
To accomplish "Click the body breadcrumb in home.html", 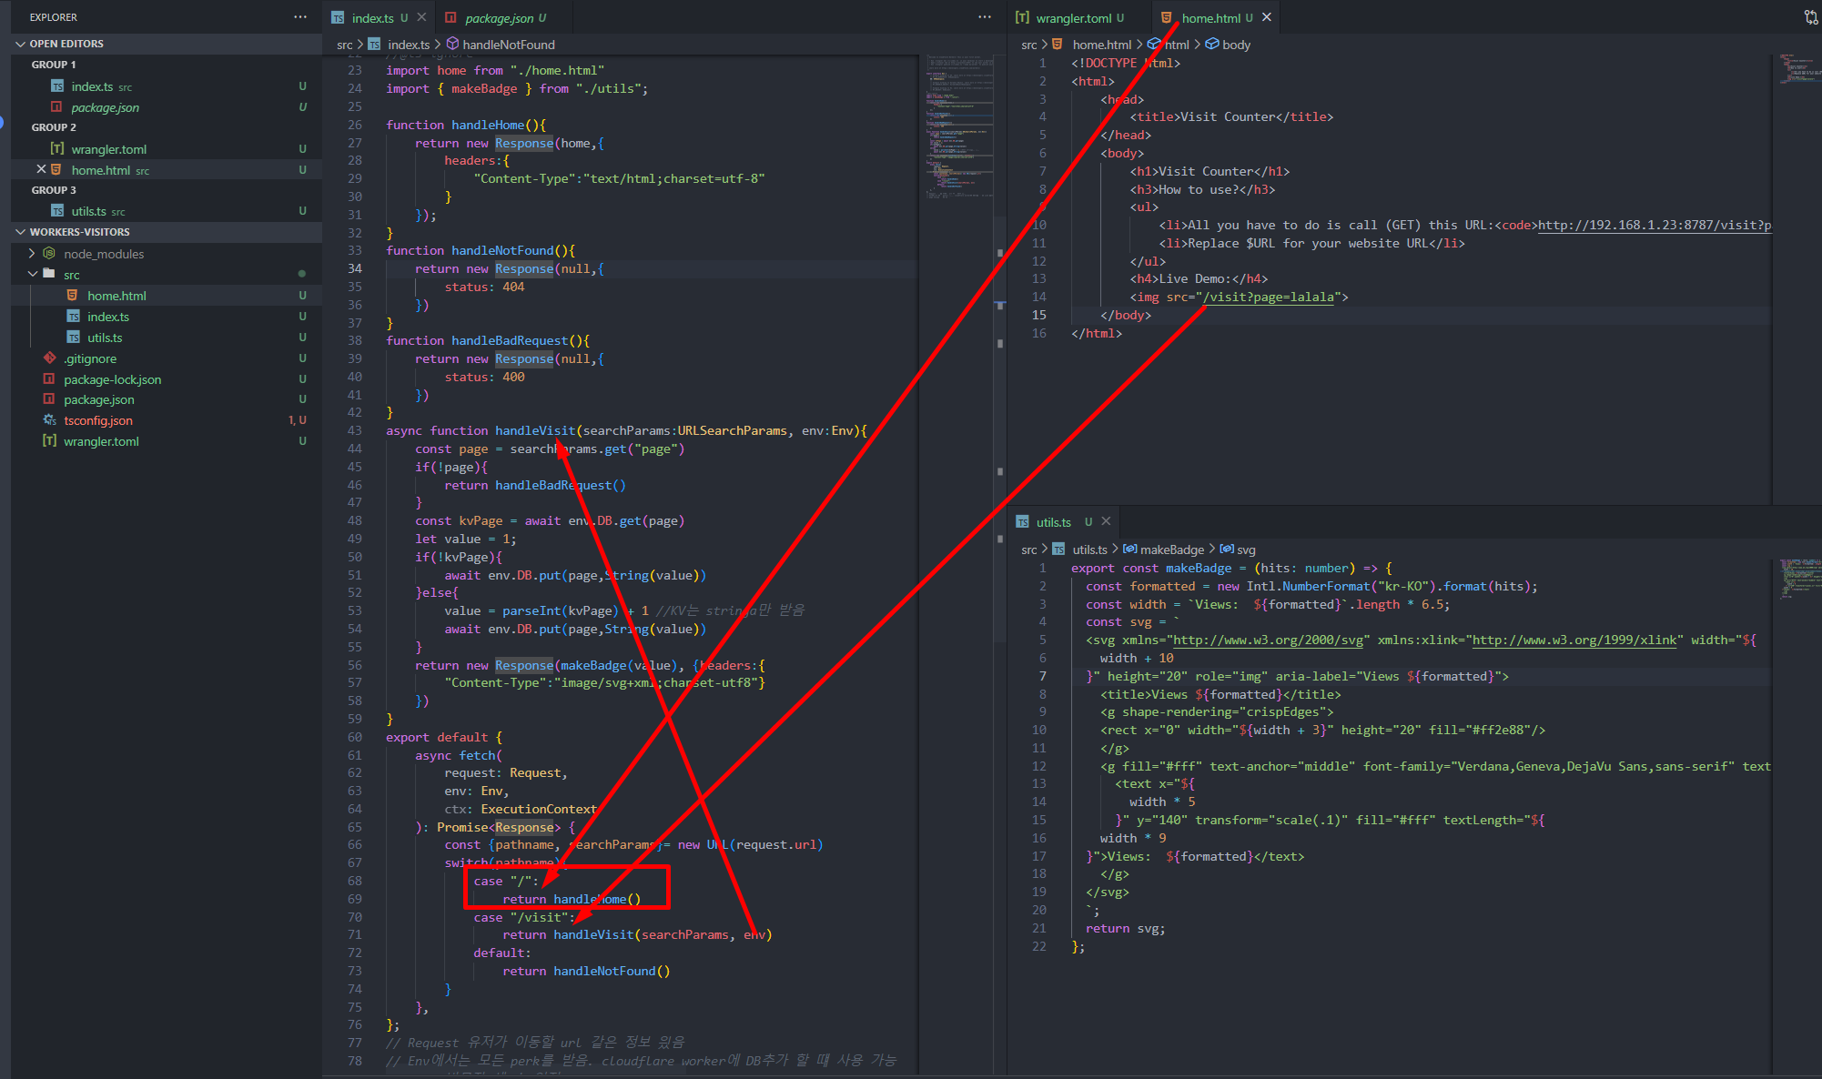I will 1235,45.
